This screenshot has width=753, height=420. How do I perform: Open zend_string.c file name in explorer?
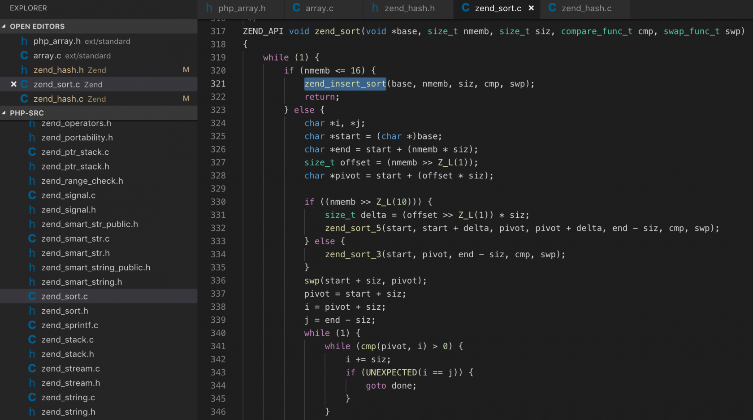[x=68, y=398]
